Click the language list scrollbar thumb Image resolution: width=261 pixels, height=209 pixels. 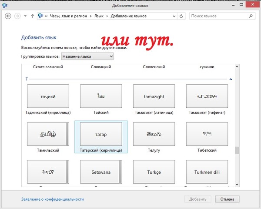237,150
